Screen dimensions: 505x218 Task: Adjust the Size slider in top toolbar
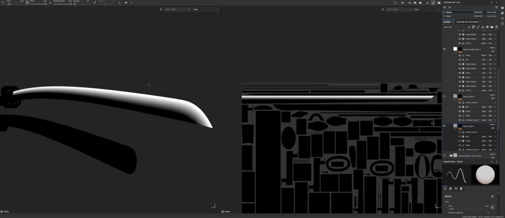coord(15,4)
